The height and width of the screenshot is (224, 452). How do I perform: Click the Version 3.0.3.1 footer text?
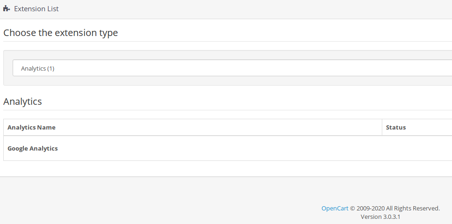click(x=380, y=217)
